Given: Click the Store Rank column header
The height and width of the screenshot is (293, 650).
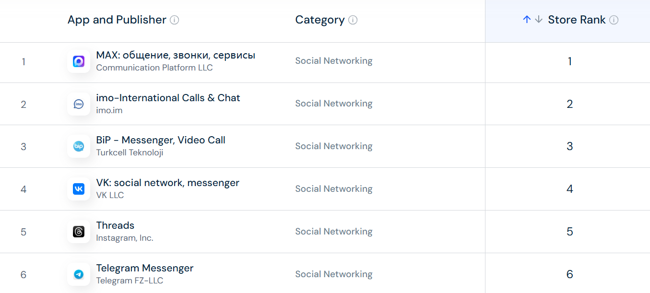Looking at the screenshot, I should tap(577, 20).
